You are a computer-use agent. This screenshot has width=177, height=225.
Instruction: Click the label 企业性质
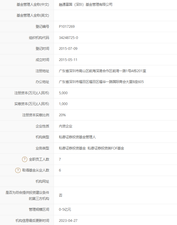42,126
